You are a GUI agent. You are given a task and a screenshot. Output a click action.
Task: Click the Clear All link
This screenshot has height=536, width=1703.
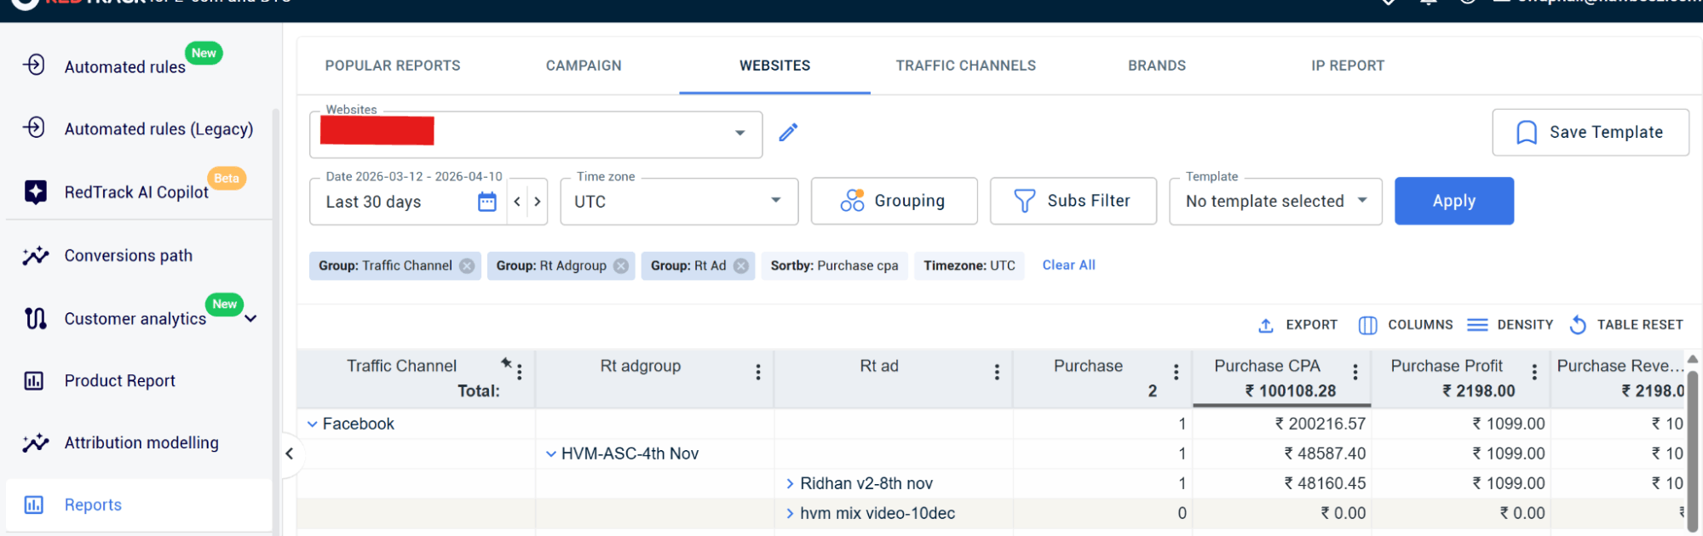[x=1068, y=265]
